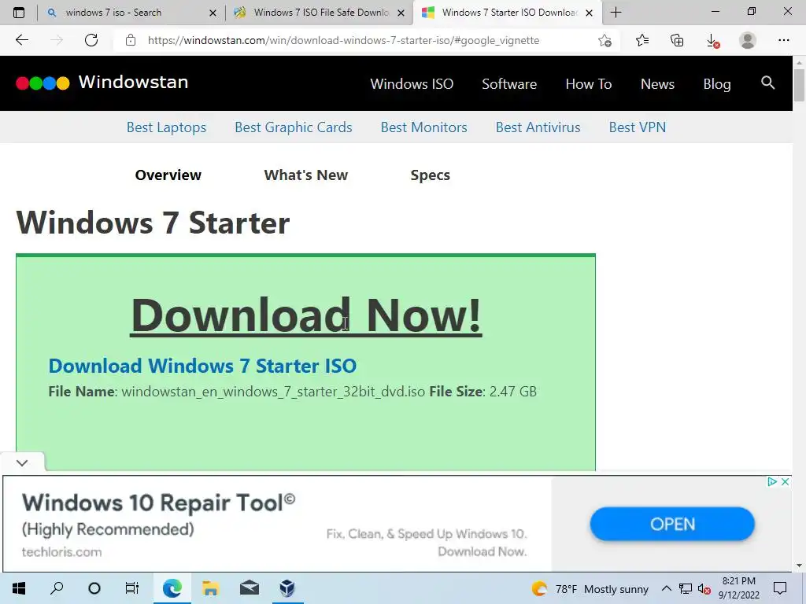This screenshot has height=604, width=806.
Task: Close the 'Windows 7 ISO File Safe' tab
Action: tap(401, 13)
